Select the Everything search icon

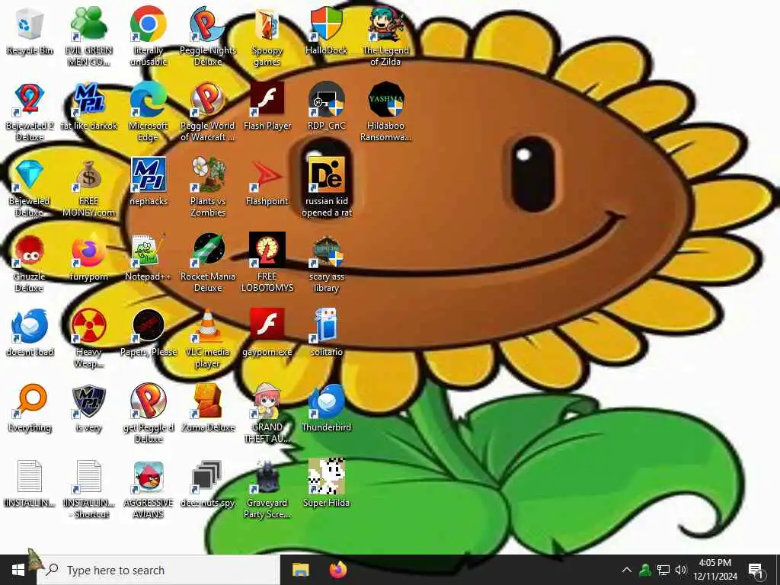click(30, 401)
